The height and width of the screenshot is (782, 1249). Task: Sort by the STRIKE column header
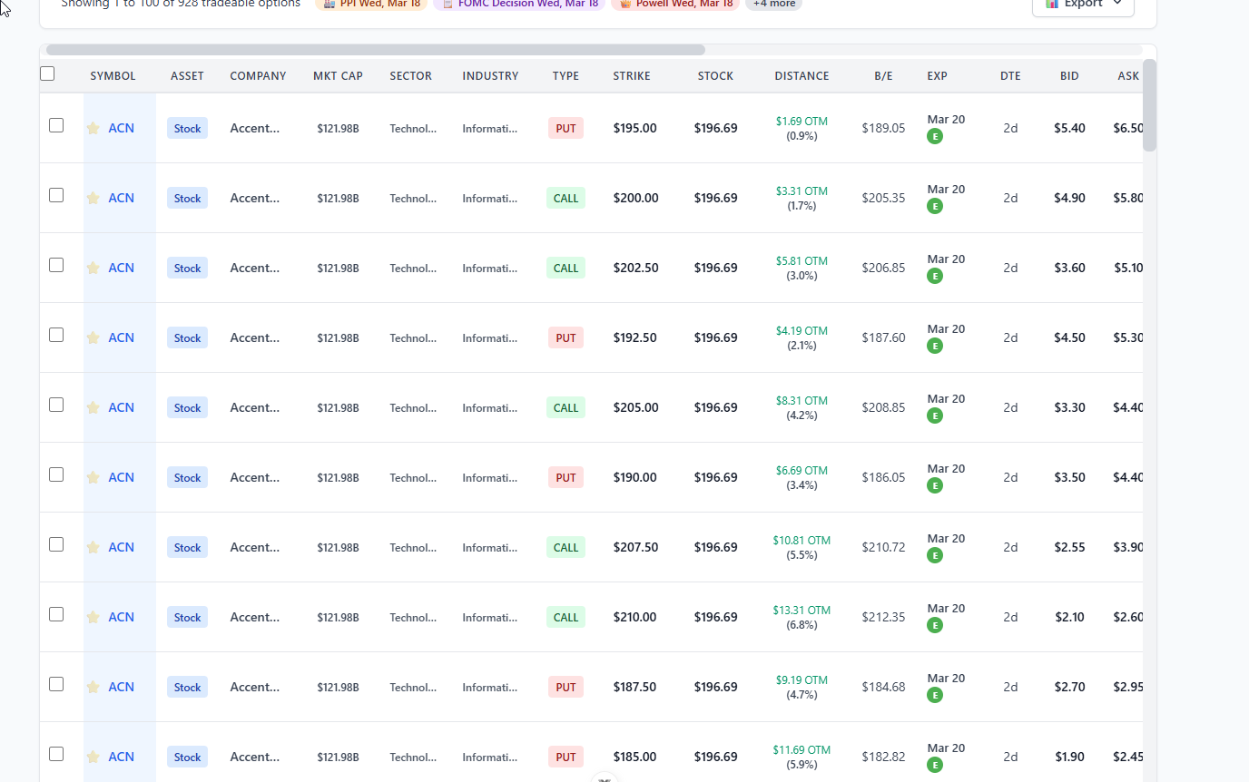[632, 76]
